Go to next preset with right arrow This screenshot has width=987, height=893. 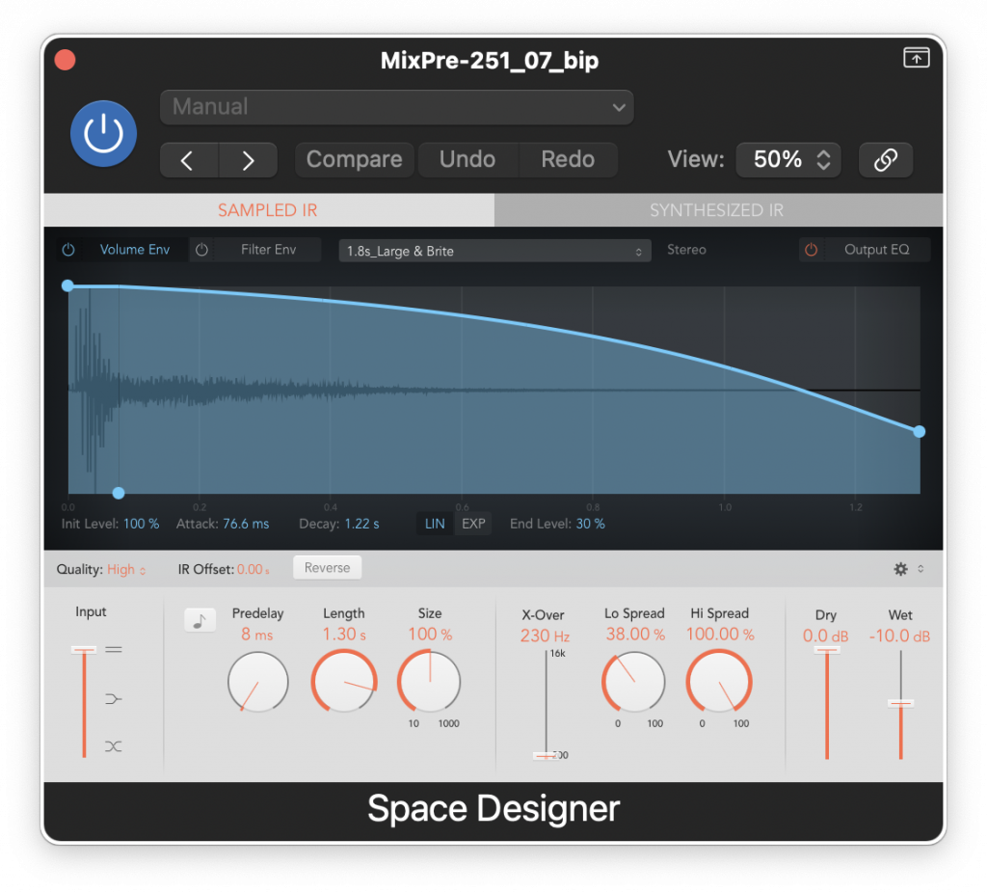click(x=248, y=160)
